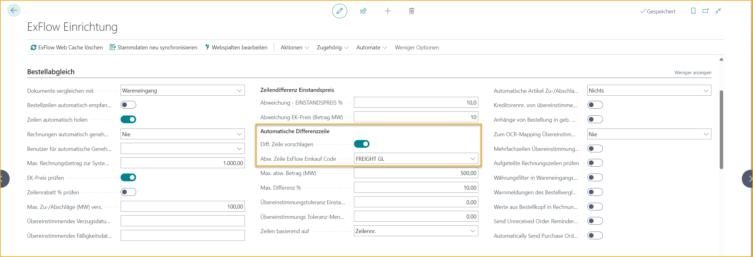Open Zeilen basierend auf dropdown
Viewport: 753px width, 257px height.
pos(416,231)
